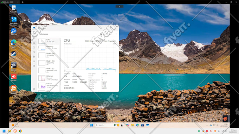This screenshot has height=134, width=239.
Task: Open Startup apps icon in Task Manager sidebar
Action: pyautogui.click(x=34, y=52)
